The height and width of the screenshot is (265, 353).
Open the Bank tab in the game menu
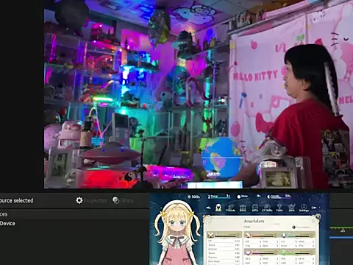click(243, 208)
